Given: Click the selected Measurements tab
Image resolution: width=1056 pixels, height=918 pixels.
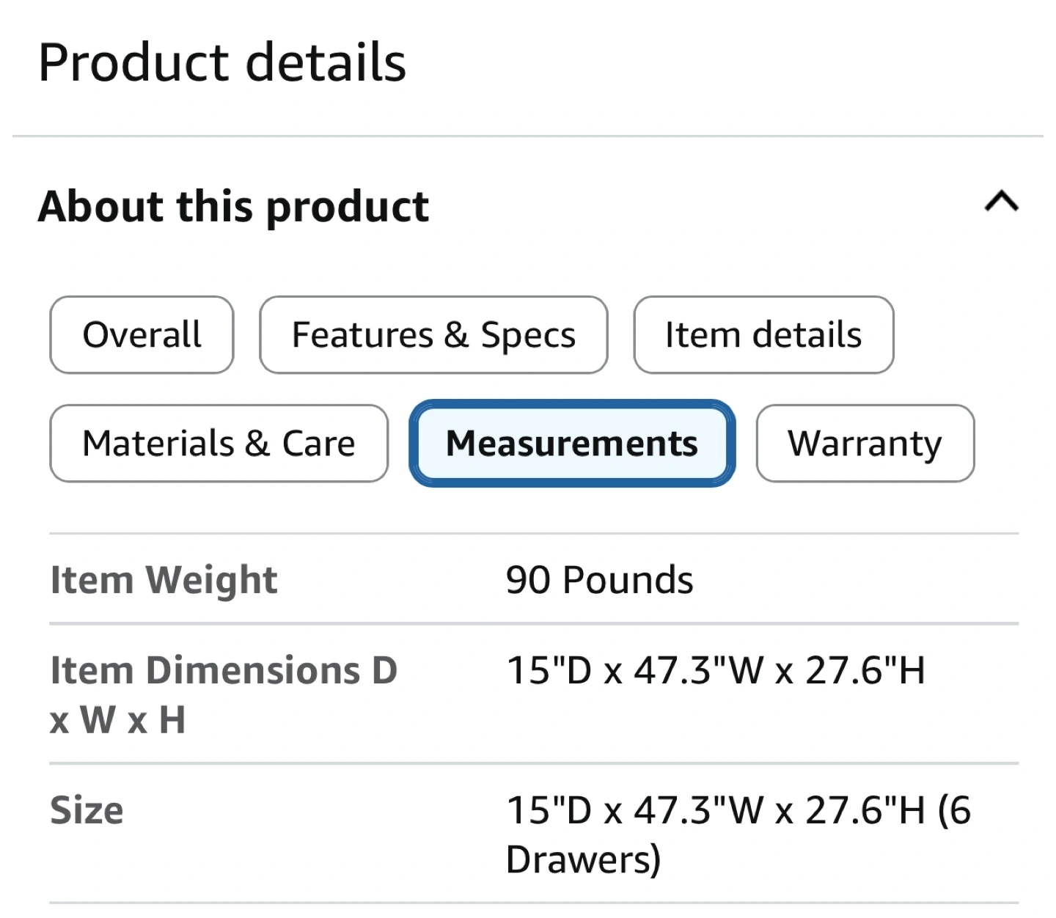Looking at the screenshot, I should (x=572, y=444).
